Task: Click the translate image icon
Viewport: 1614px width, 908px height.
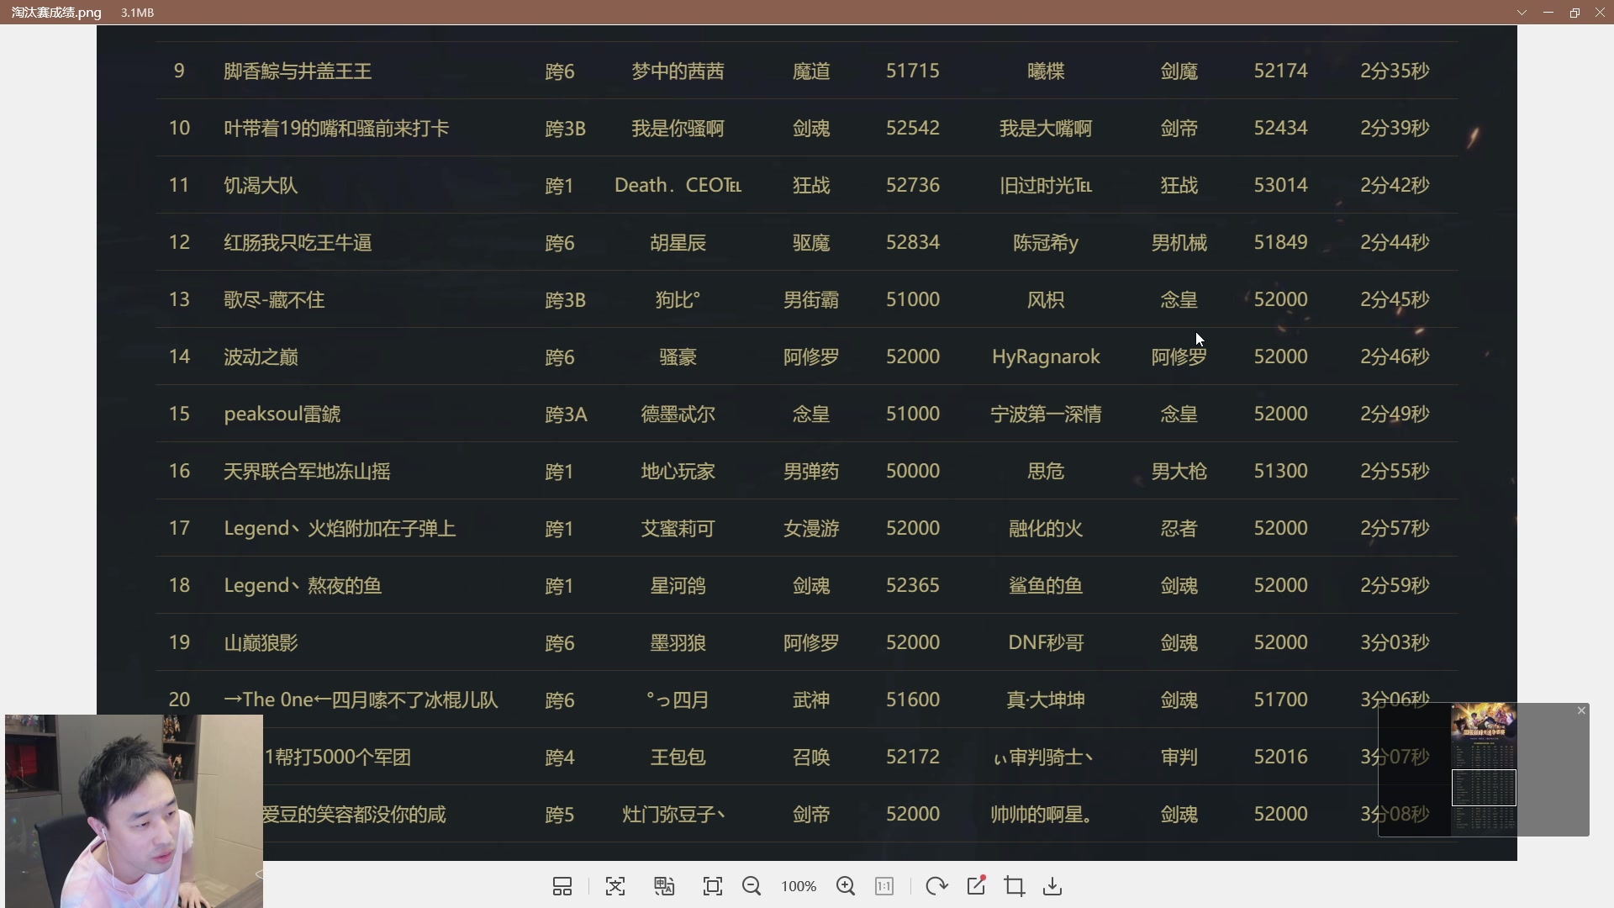Action: pos(664,886)
